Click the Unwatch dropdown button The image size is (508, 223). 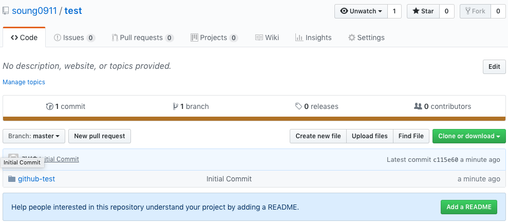[x=361, y=11]
